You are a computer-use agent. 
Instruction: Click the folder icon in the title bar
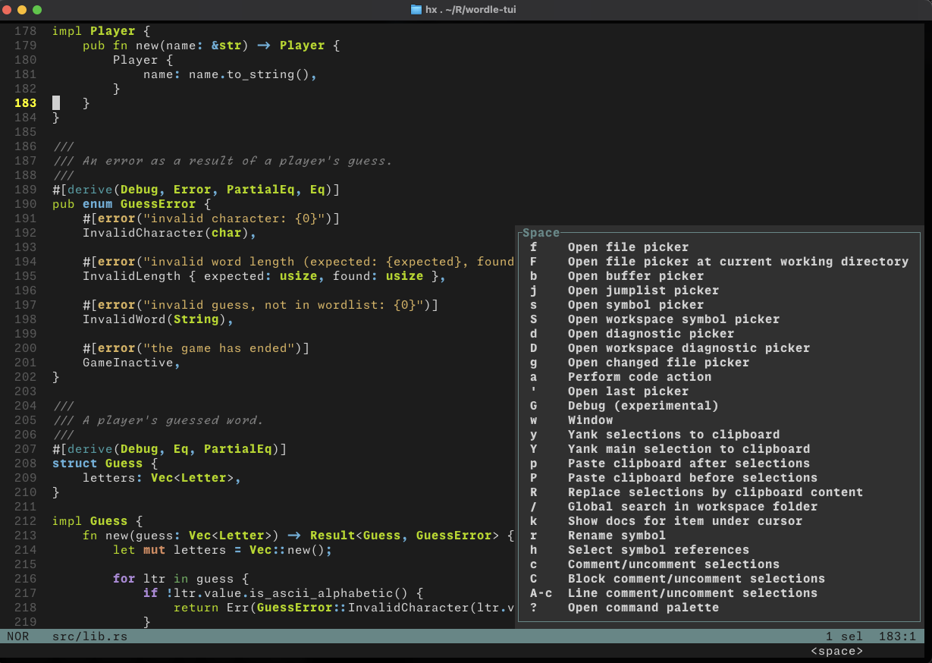(x=416, y=10)
